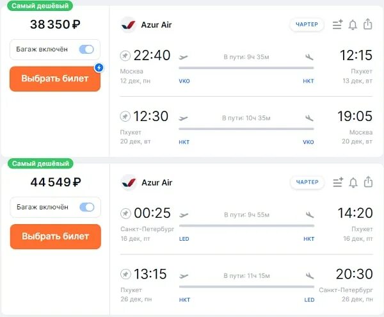Toggle baggage included on 44 549 ₽ ticket
This screenshot has width=384, height=317.
[86, 207]
